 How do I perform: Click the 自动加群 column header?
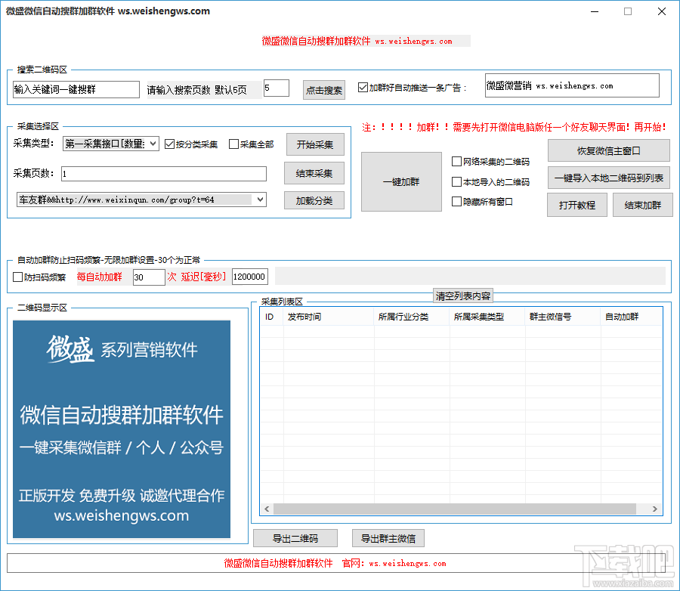click(632, 317)
